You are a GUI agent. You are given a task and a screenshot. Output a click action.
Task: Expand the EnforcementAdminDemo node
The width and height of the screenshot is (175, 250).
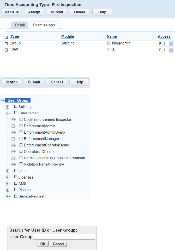[13, 133]
